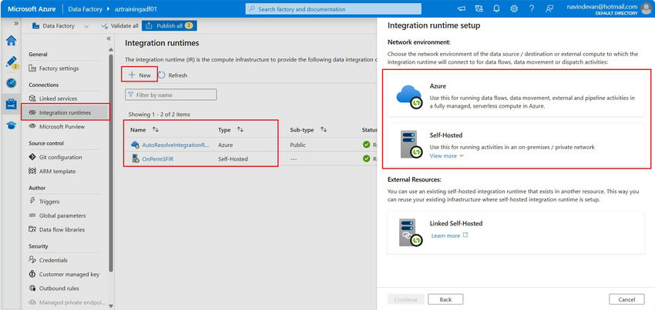
Task: Click the OnPermSFIR server icon
Action: (135, 159)
